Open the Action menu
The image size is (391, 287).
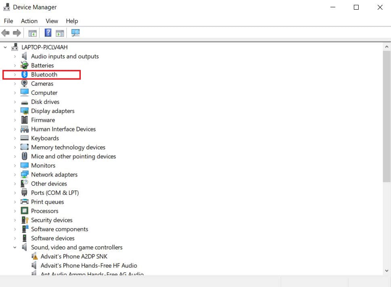tap(29, 21)
